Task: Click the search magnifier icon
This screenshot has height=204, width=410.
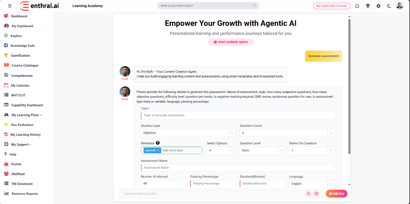Action: point(254,5)
